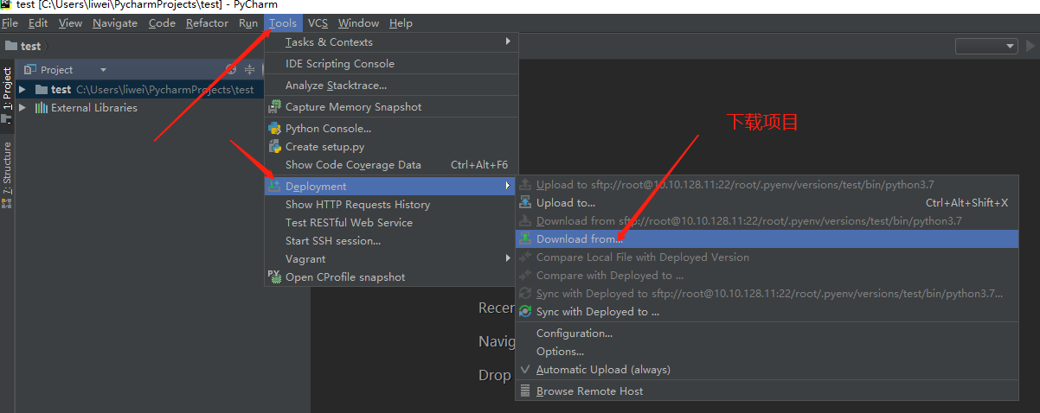This screenshot has height=413, width=1040.
Task: Switch to the 1: Project side tab
Action: pos(7,95)
